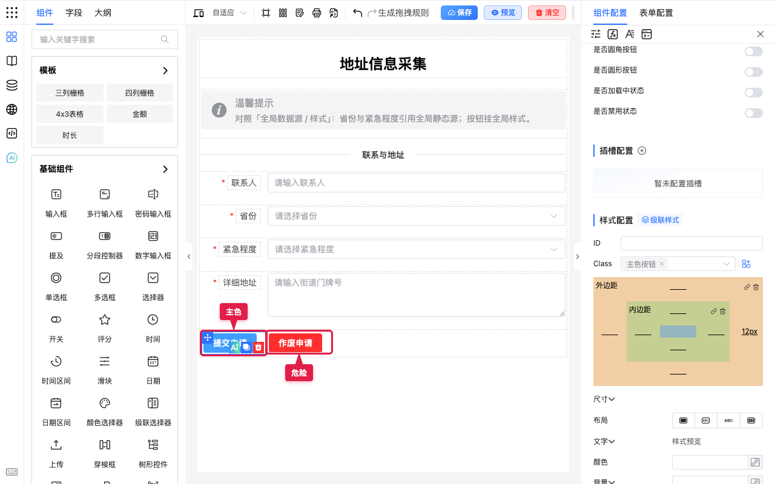Click the link icon in the 外边距 box
775x484 pixels.
click(x=747, y=287)
